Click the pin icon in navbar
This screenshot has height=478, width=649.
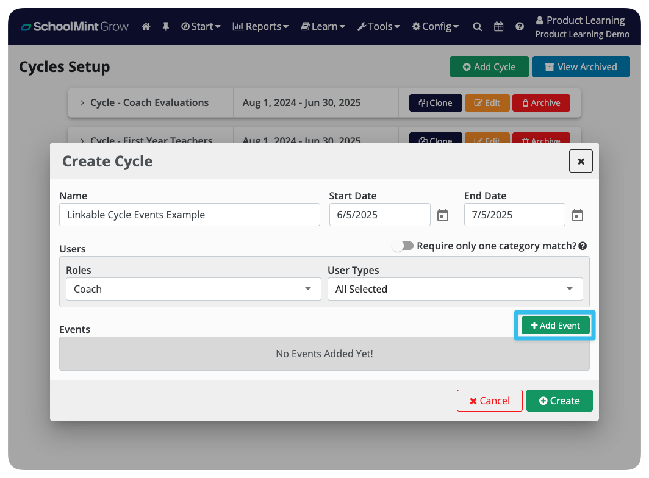tap(165, 26)
